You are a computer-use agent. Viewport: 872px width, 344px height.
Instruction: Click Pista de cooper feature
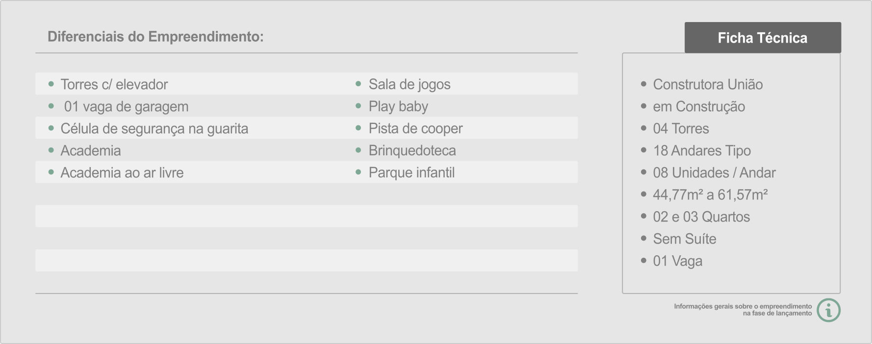pyautogui.click(x=415, y=128)
